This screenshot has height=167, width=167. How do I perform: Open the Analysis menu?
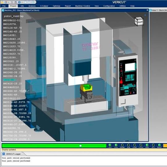[32, 6]
